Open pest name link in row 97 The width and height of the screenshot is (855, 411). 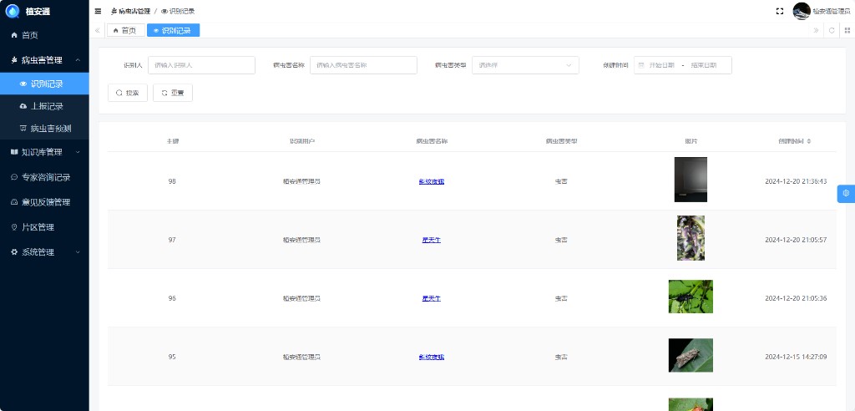tap(432, 240)
